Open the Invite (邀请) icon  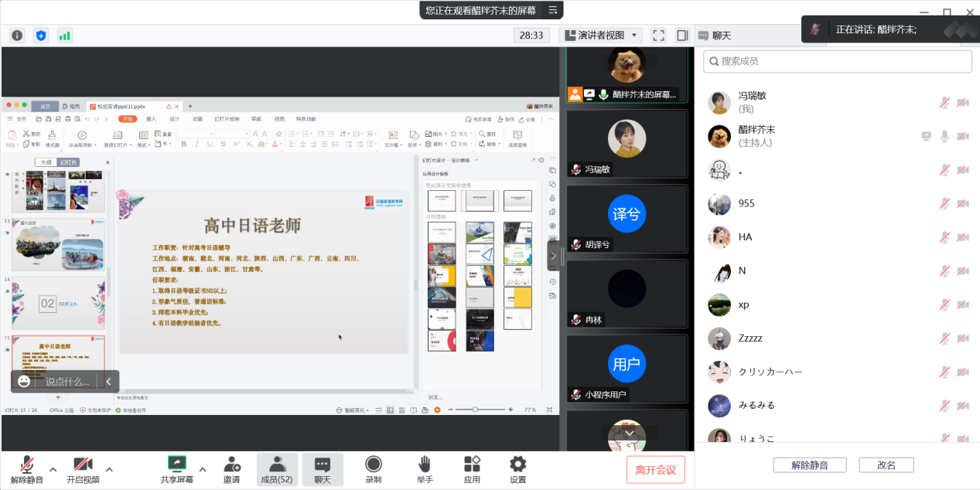(231, 469)
